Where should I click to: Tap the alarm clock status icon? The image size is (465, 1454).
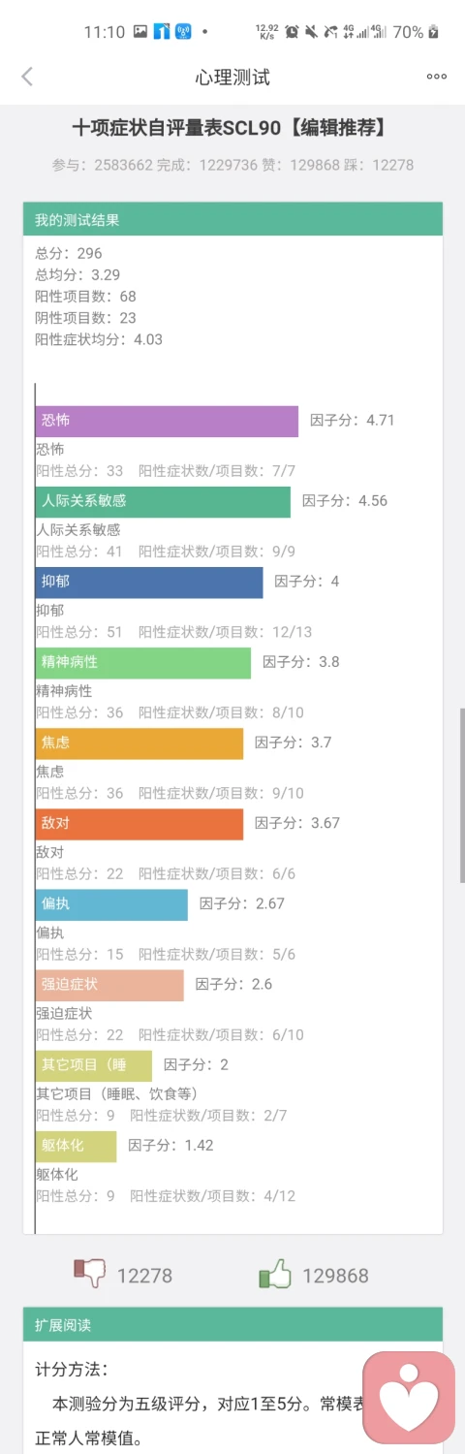tap(292, 32)
